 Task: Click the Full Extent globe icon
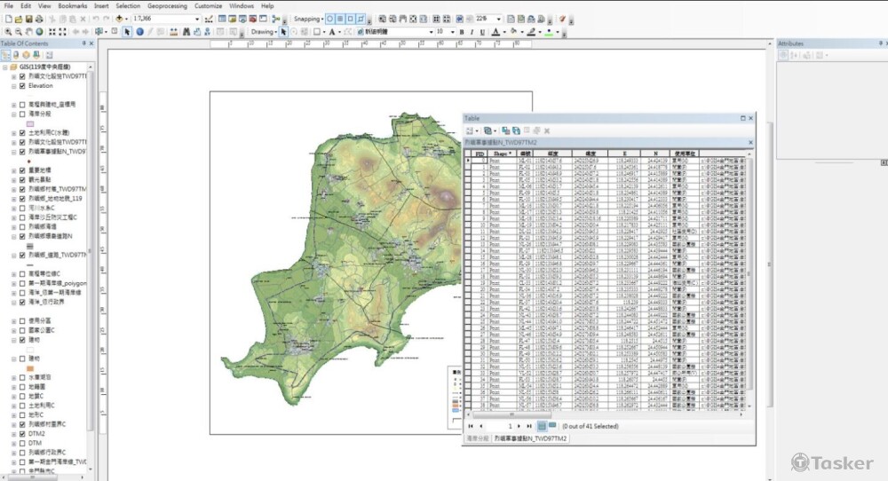(40, 32)
